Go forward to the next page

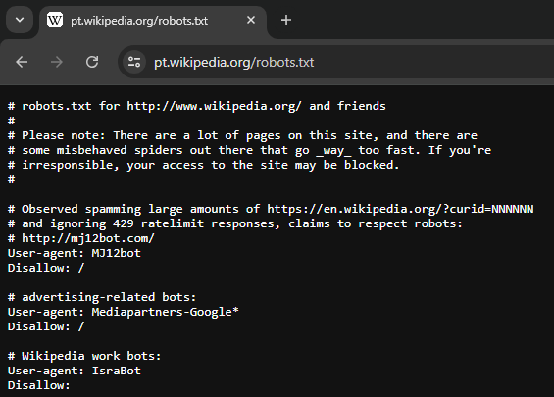(57, 62)
